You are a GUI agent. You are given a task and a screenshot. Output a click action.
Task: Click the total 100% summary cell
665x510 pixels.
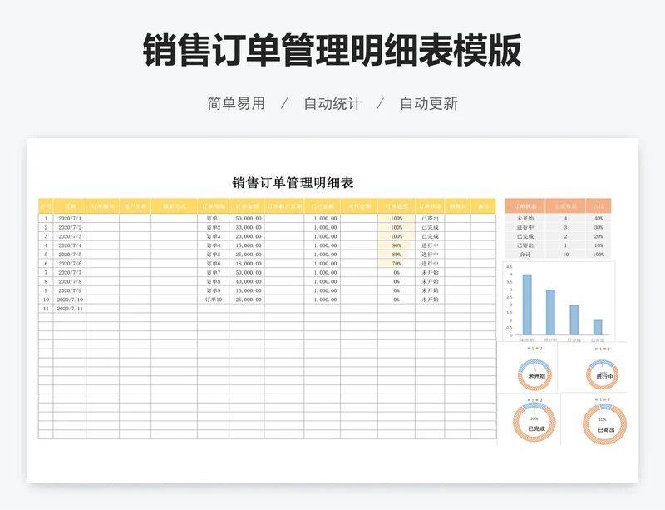click(x=598, y=255)
